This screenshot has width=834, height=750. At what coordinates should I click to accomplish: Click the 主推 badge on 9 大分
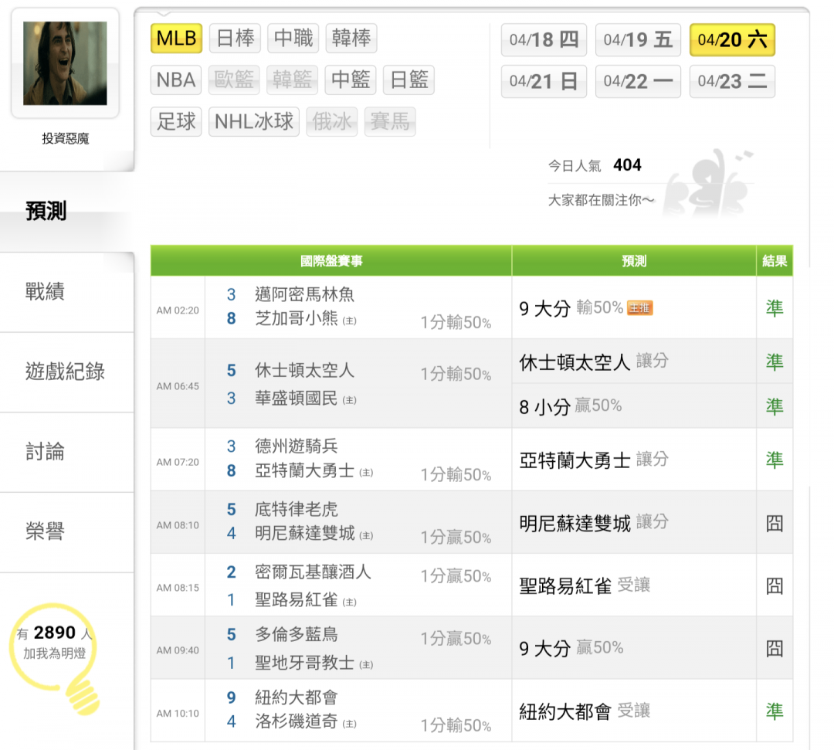(640, 308)
